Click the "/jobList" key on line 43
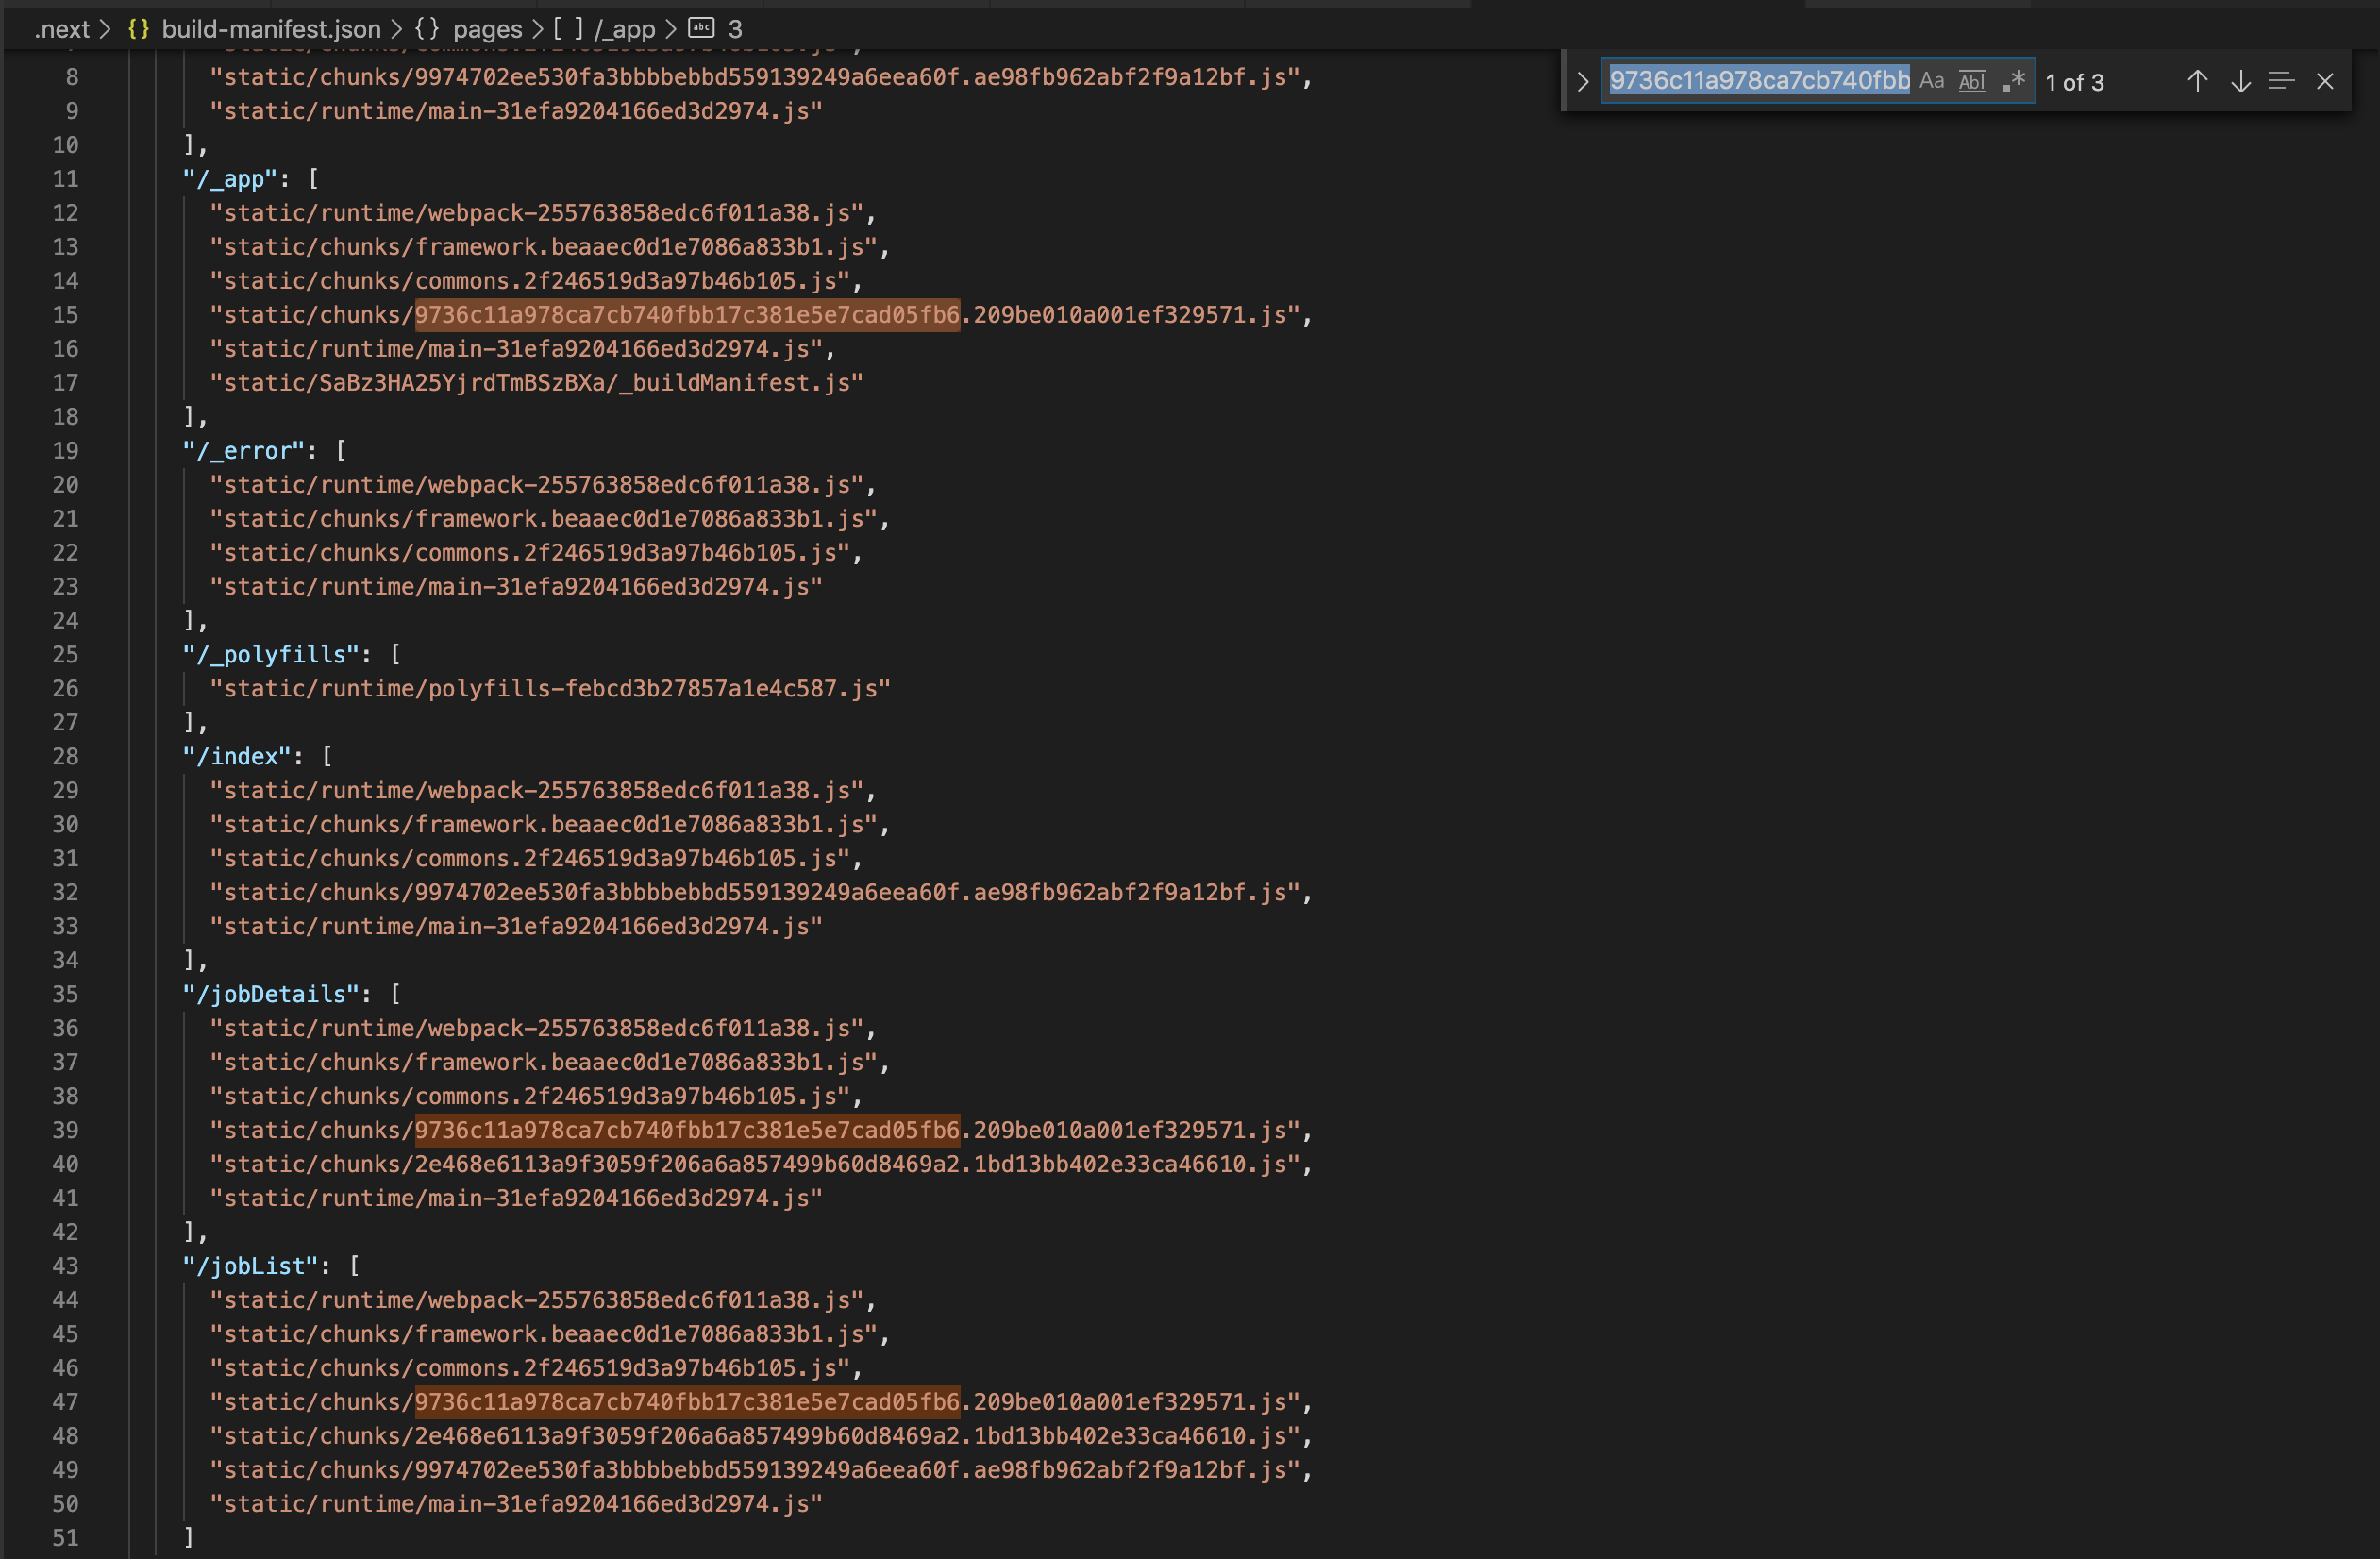 click(x=250, y=1267)
